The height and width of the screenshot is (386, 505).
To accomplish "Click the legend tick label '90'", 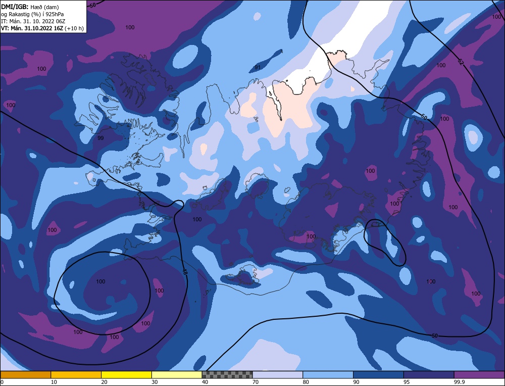I will [x=356, y=382].
